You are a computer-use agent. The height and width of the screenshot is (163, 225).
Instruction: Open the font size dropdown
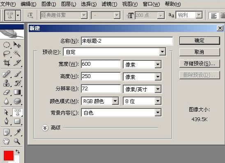(x=161, y=15)
